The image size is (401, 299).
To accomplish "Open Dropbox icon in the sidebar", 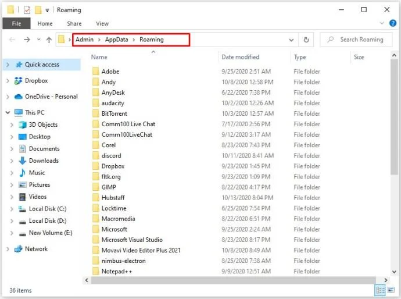I will pyautogui.click(x=19, y=81).
